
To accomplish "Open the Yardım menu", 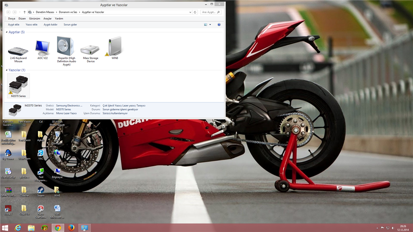I will (x=59, y=19).
